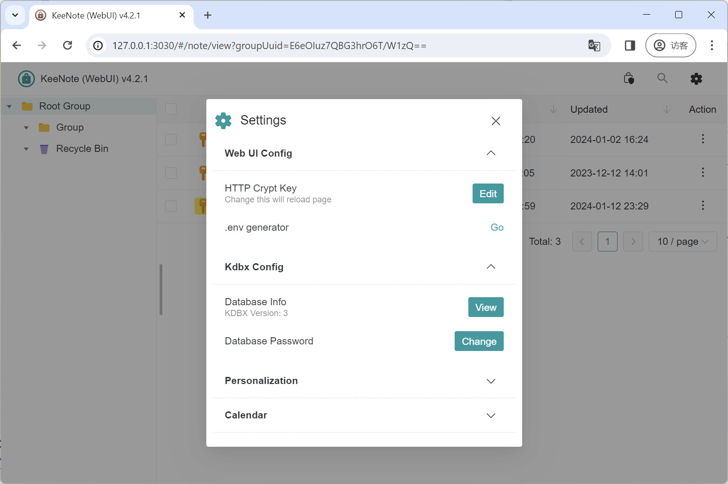
Task: Click the key icon of 2023-12-12 row
Action: coord(203,173)
